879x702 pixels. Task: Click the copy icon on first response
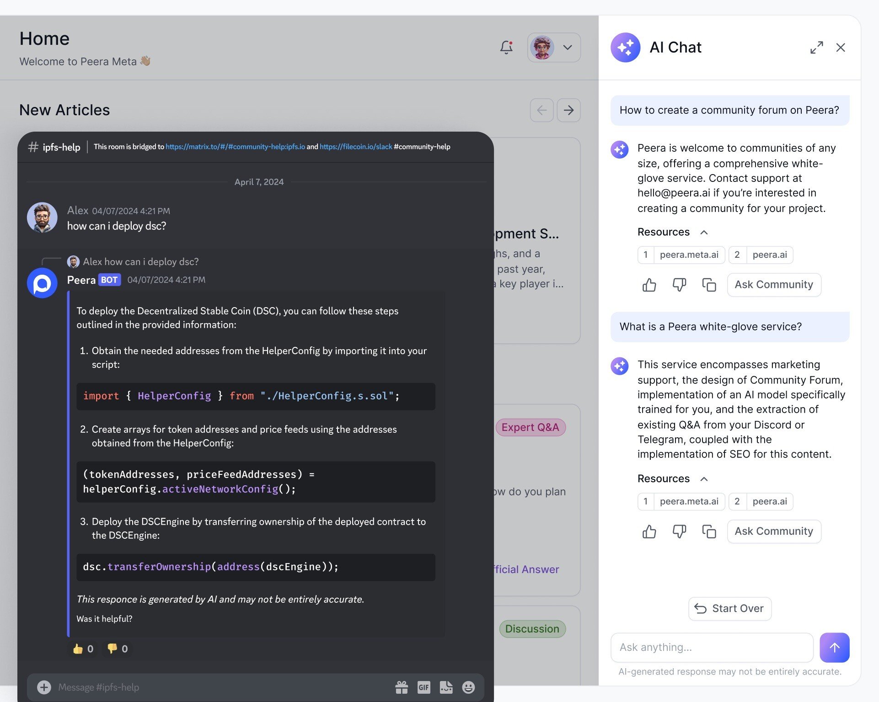point(708,283)
